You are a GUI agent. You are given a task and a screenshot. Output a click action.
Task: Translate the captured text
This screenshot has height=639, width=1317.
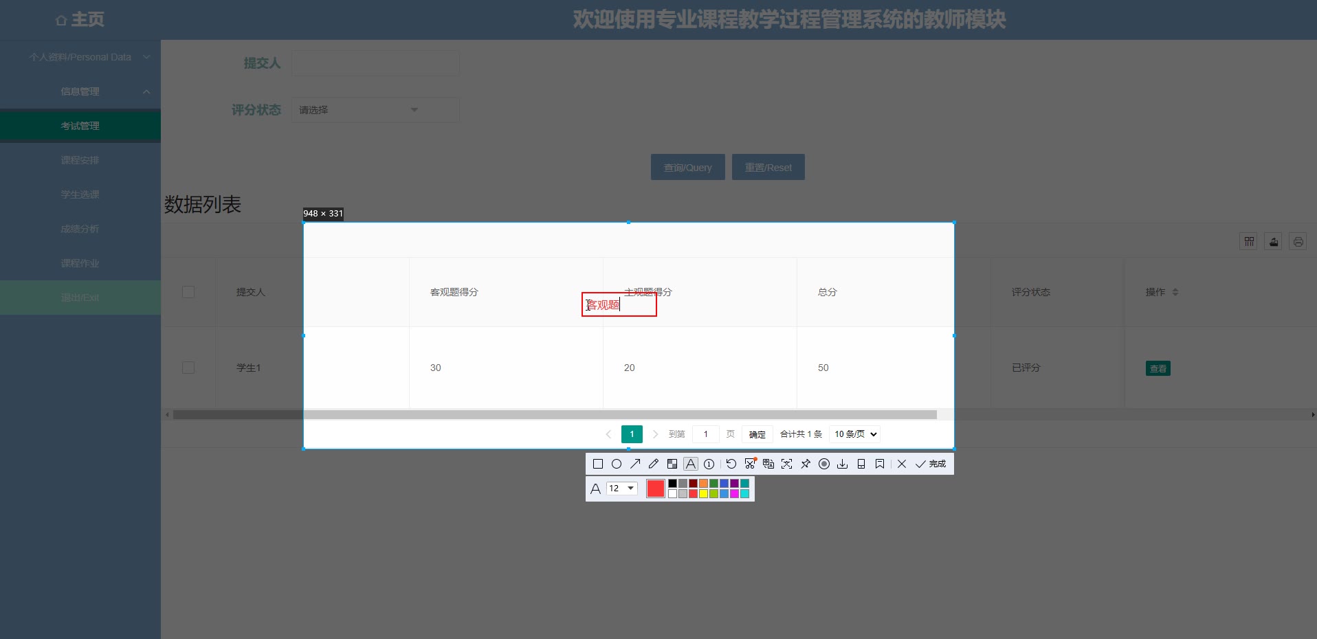point(768,464)
